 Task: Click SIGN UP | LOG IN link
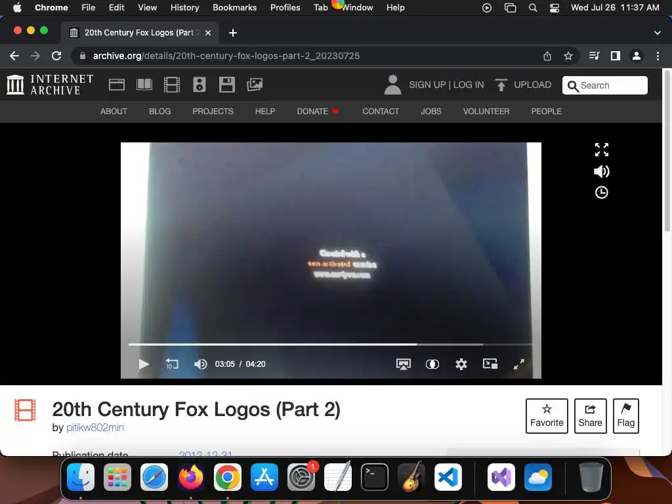pos(446,85)
